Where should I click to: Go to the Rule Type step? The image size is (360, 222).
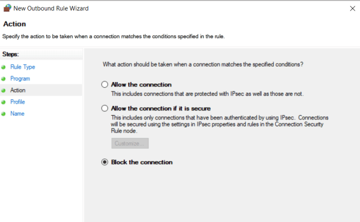pos(23,67)
